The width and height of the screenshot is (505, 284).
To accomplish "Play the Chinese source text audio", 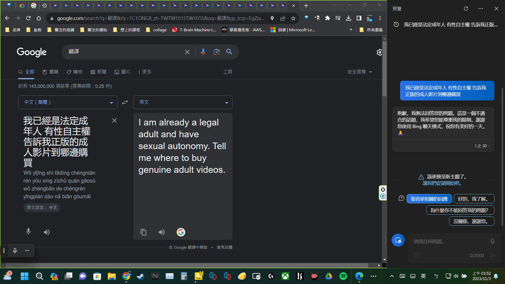I will (x=47, y=232).
